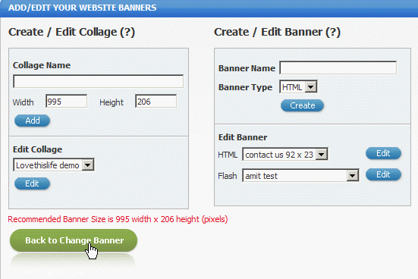Open the HTML banner dropdown contact us

285,155
